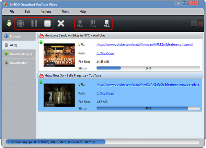This screenshot has width=206, height=148.
Task: Click the green arrow icon beside Downloading(2)
Action: click(6, 54)
